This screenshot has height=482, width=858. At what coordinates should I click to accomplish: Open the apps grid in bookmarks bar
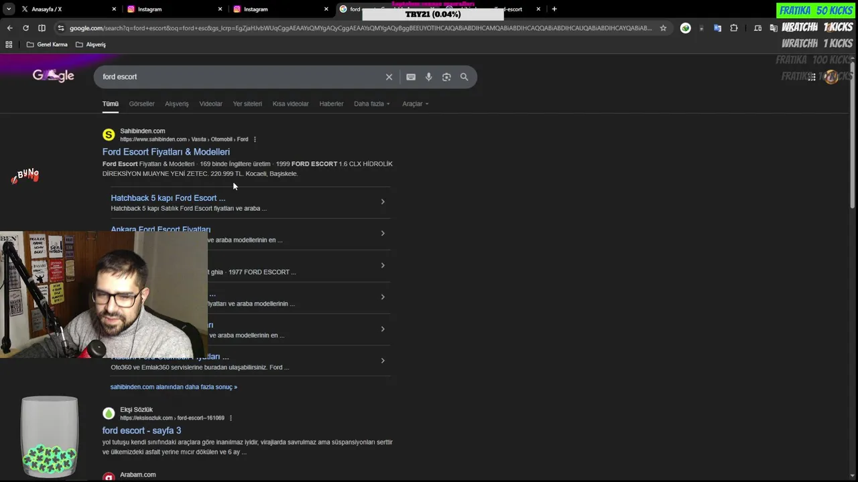point(9,44)
